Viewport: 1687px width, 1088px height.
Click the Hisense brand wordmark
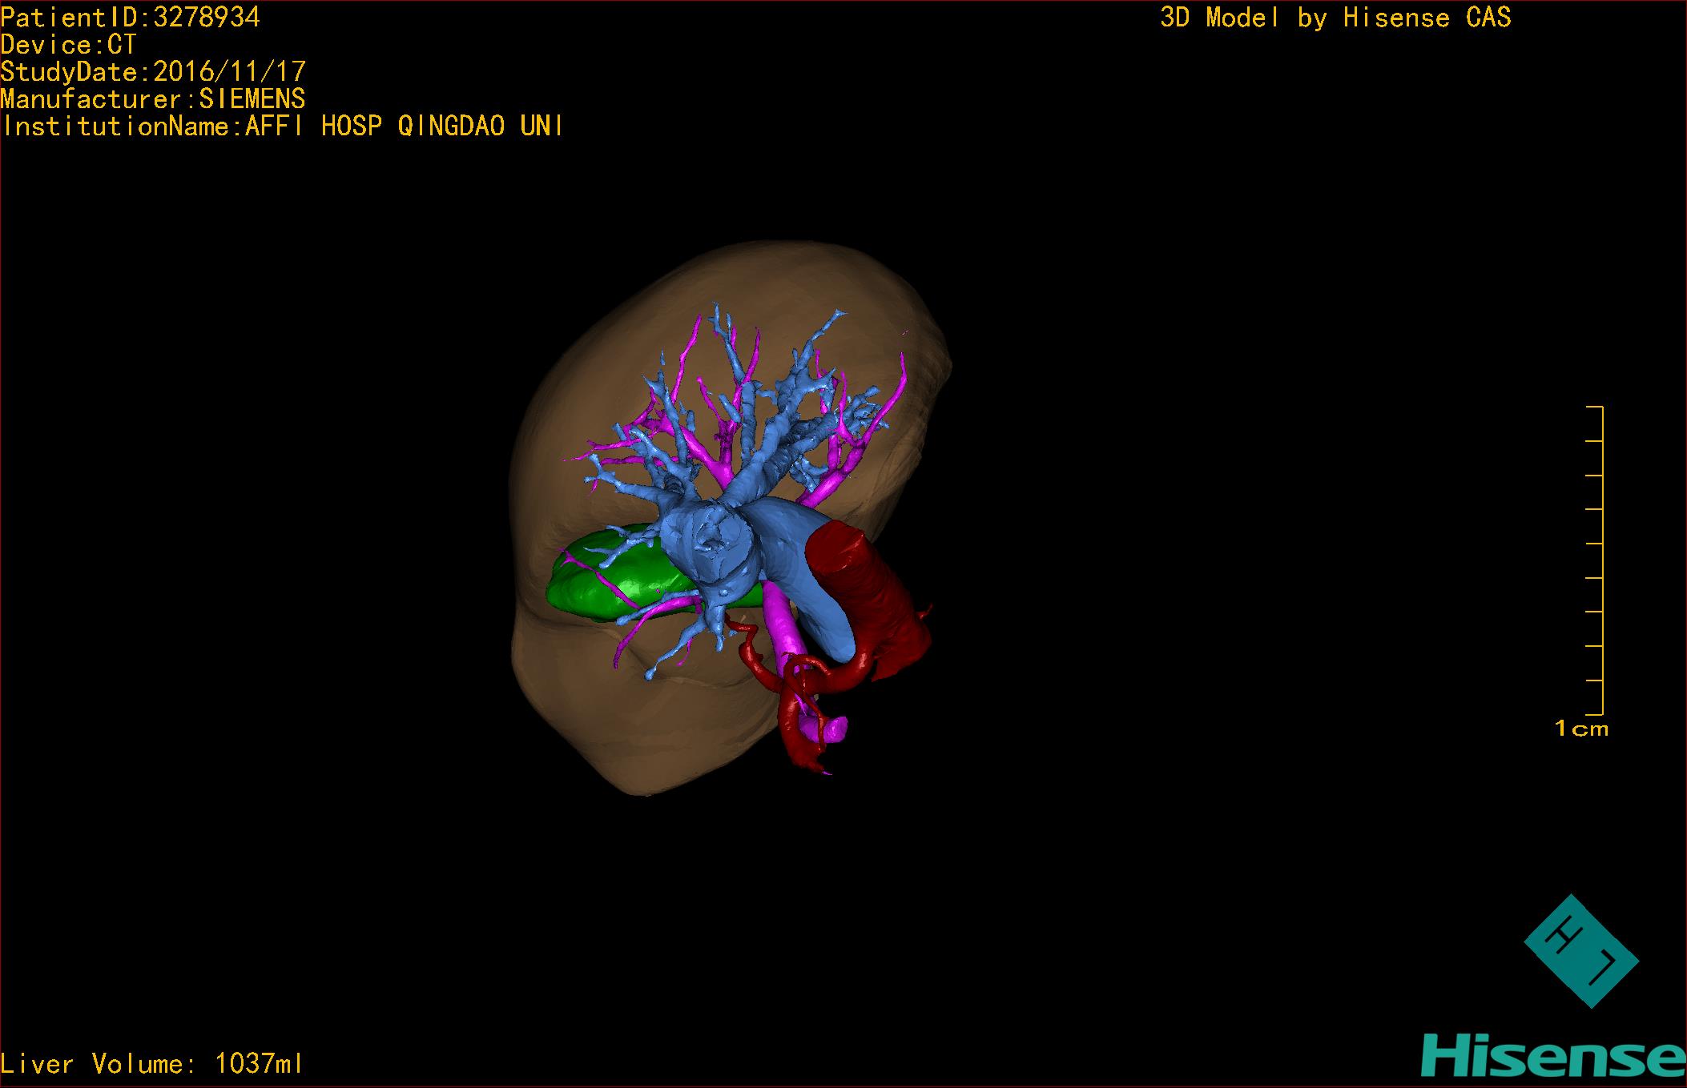1552,1056
